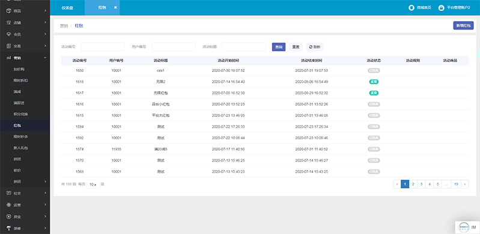
Task: Click the blue 查询 search button
Action: [279, 47]
